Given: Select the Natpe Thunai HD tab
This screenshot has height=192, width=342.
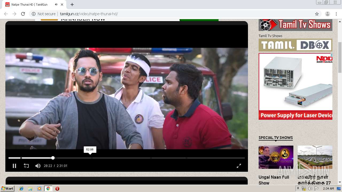Looking at the screenshot, I should [35, 5].
